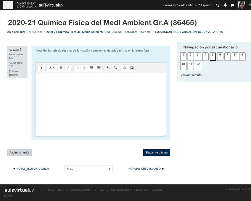
Task: Click the 'Sin responder aún' status text
Action: pyautogui.click(x=16, y=56)
